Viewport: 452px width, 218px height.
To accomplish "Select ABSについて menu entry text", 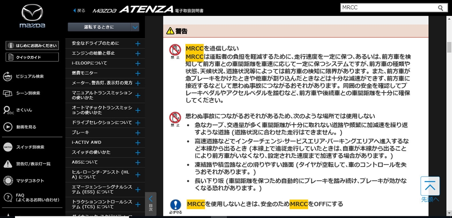I will click(x=85, y=162).
